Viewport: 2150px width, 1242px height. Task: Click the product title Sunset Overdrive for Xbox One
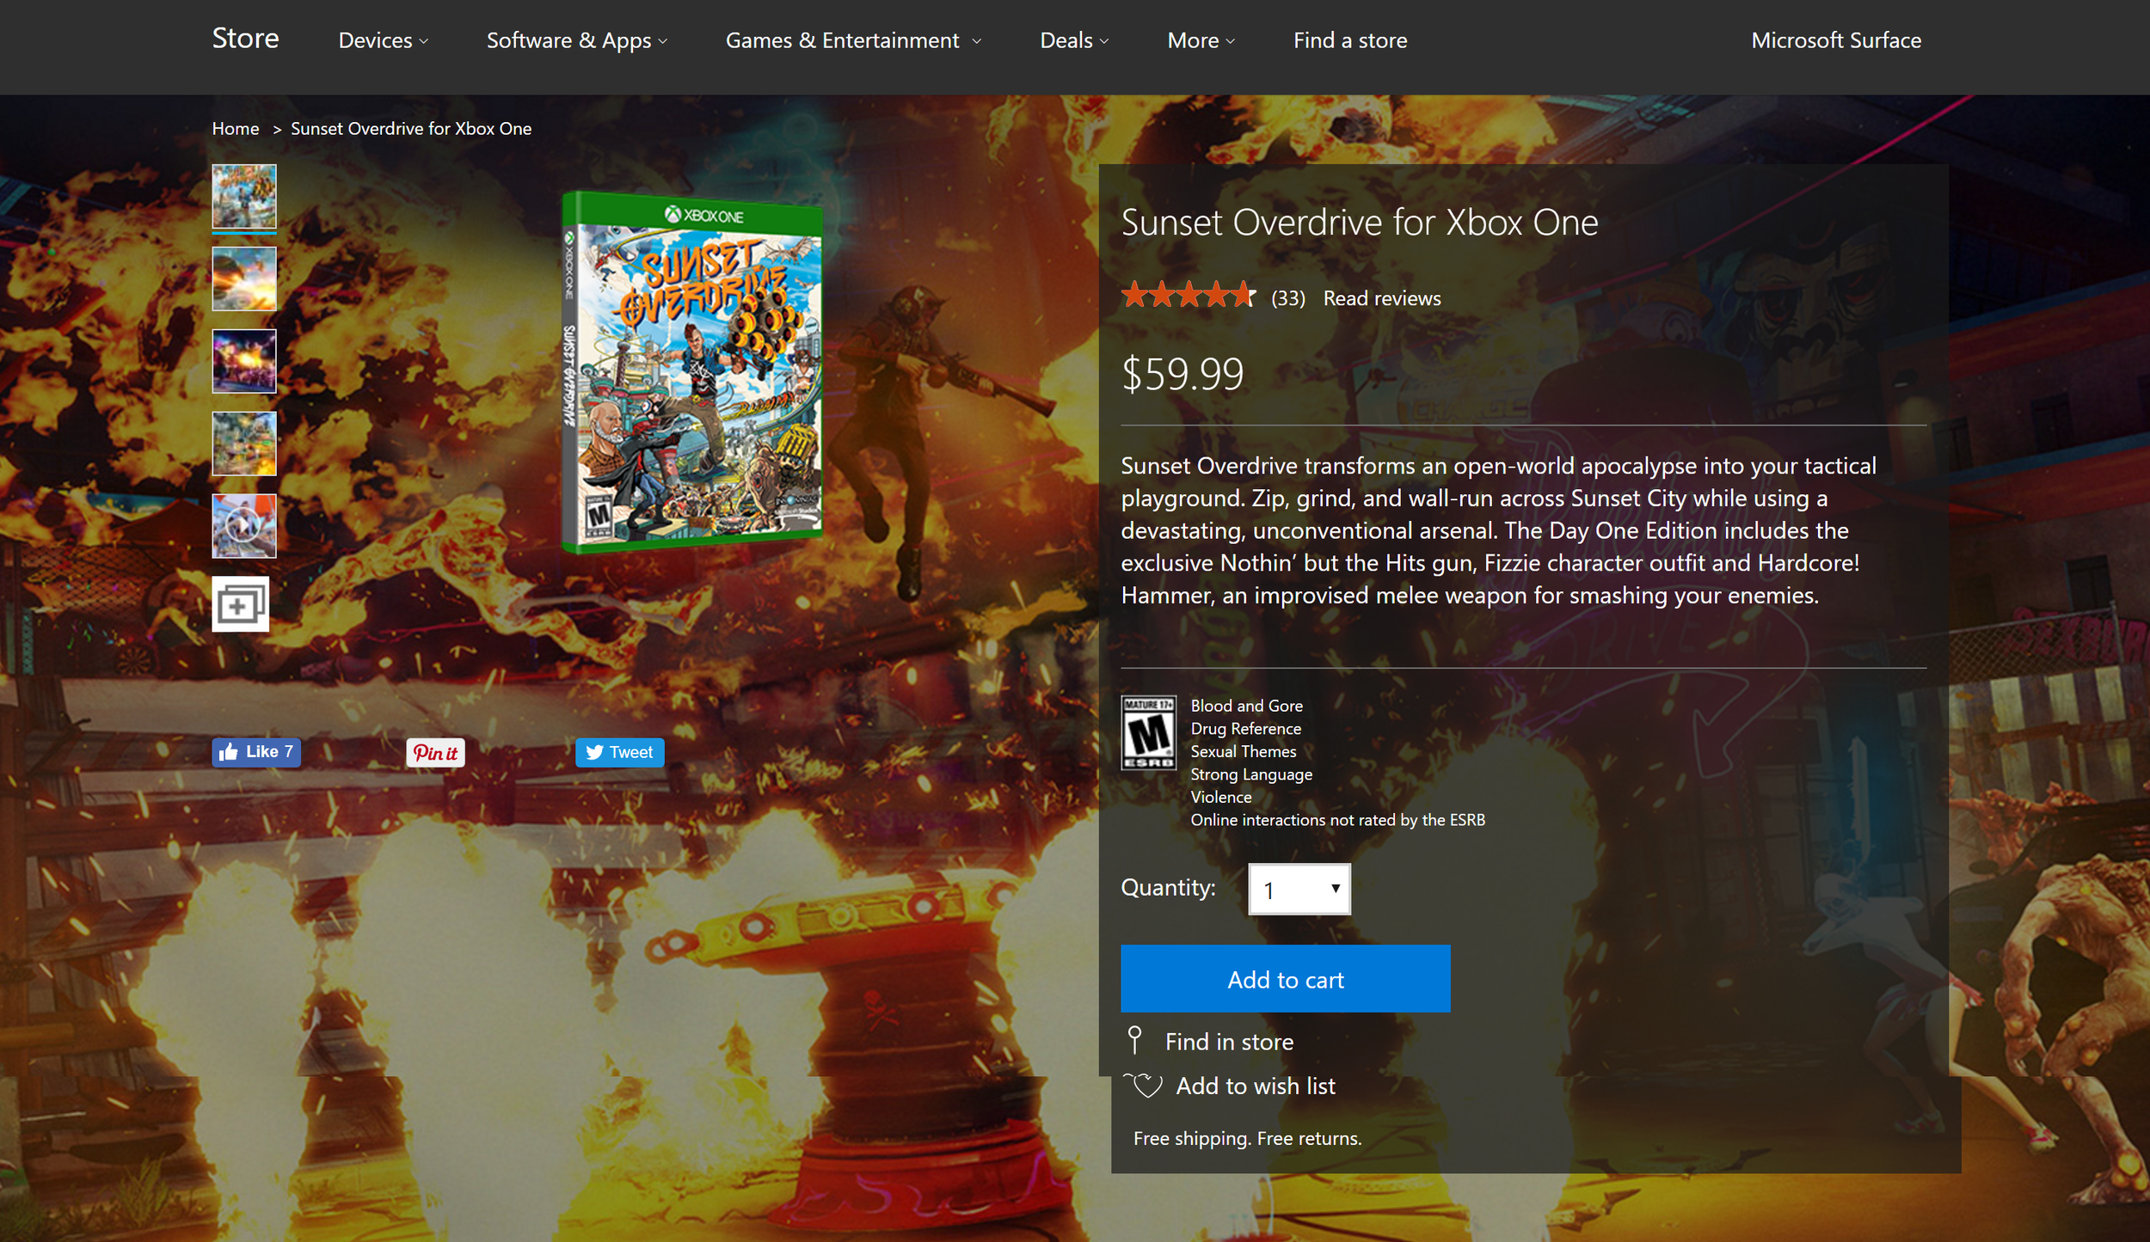tap(1360, 223)
